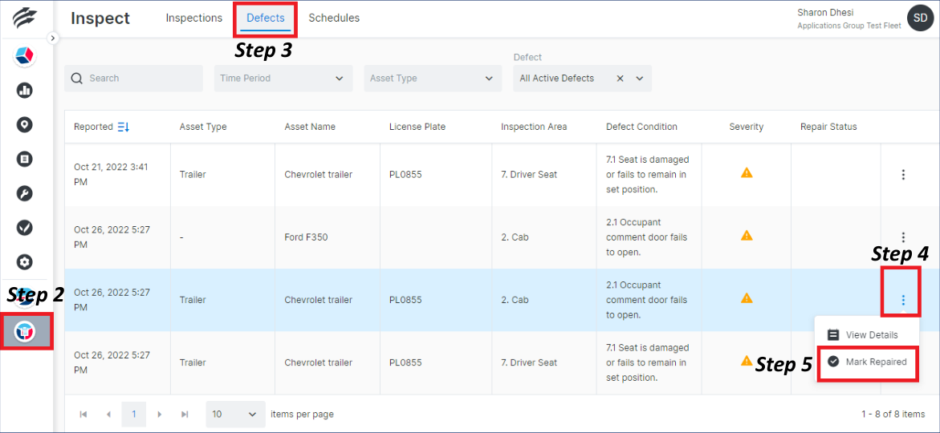
Task: Choose View Details from the context menu
Action: coord(865,335)
